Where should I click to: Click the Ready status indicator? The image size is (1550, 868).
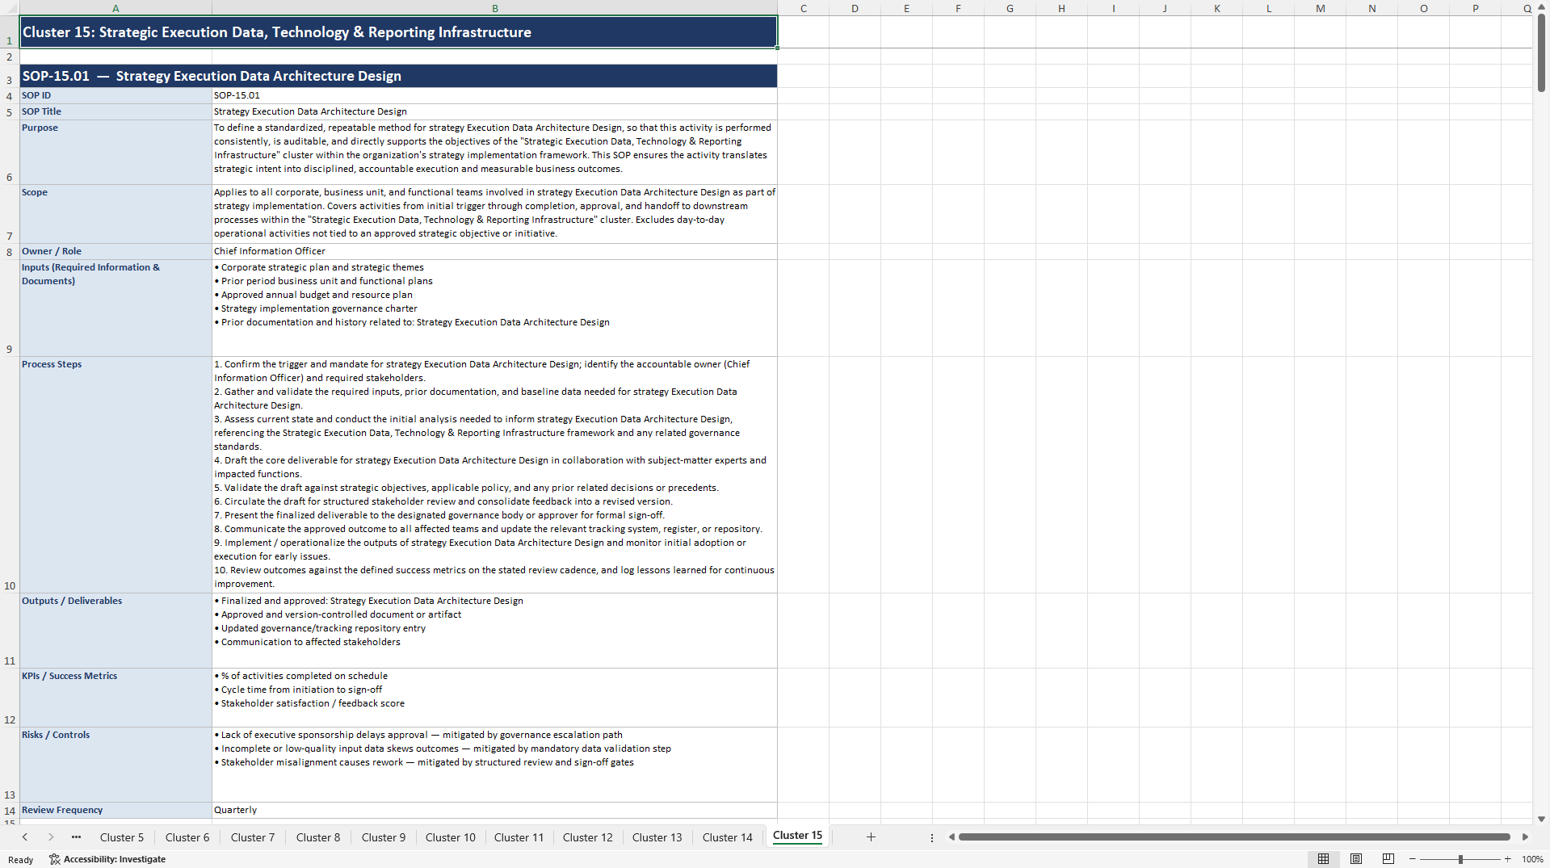(x=21, y=860)
